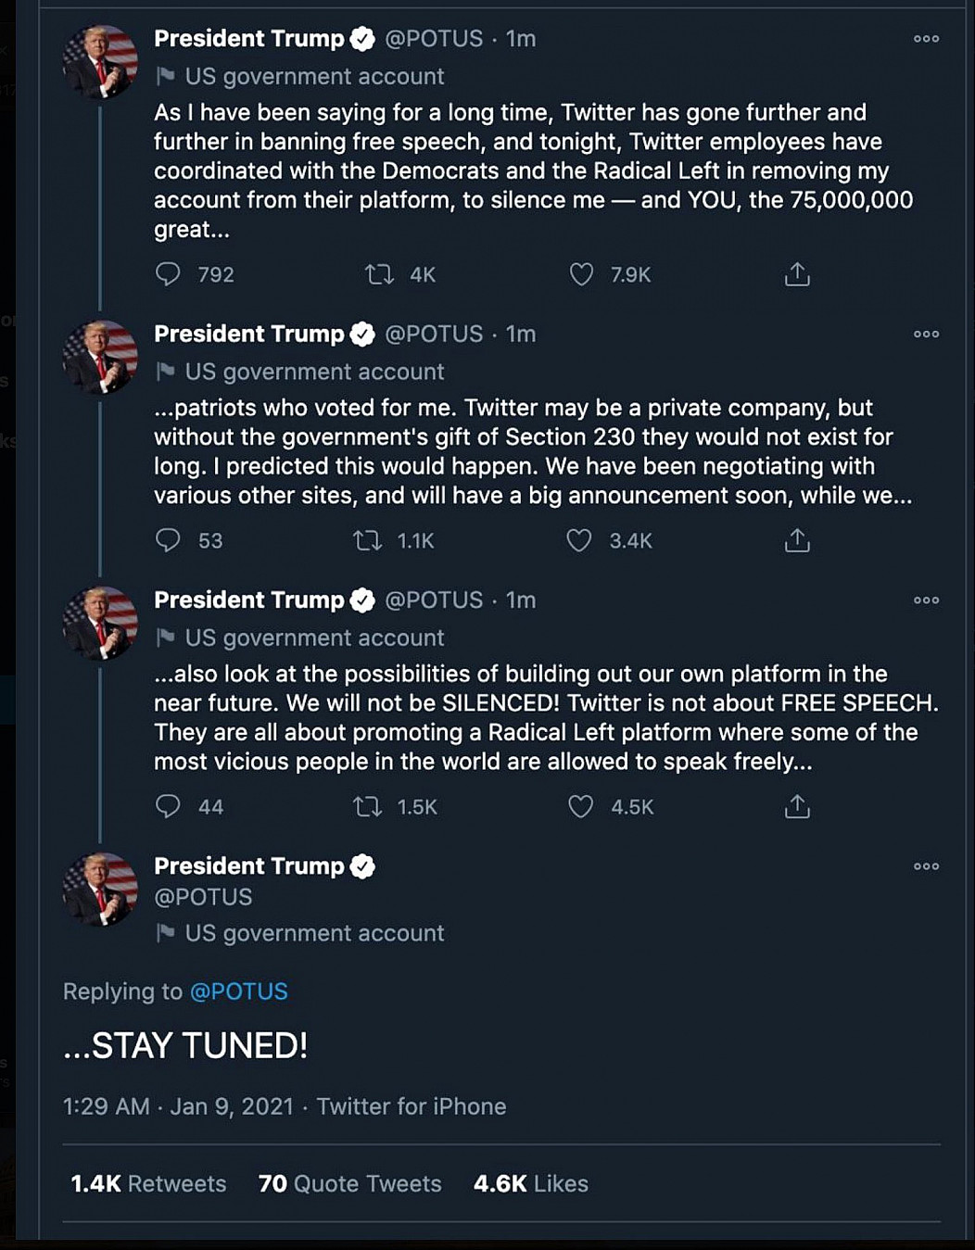Viewport: 975px width, 1250px height.
Task: Retweet the tweet showing 1.5K retweets
Action: click(368, 806)
